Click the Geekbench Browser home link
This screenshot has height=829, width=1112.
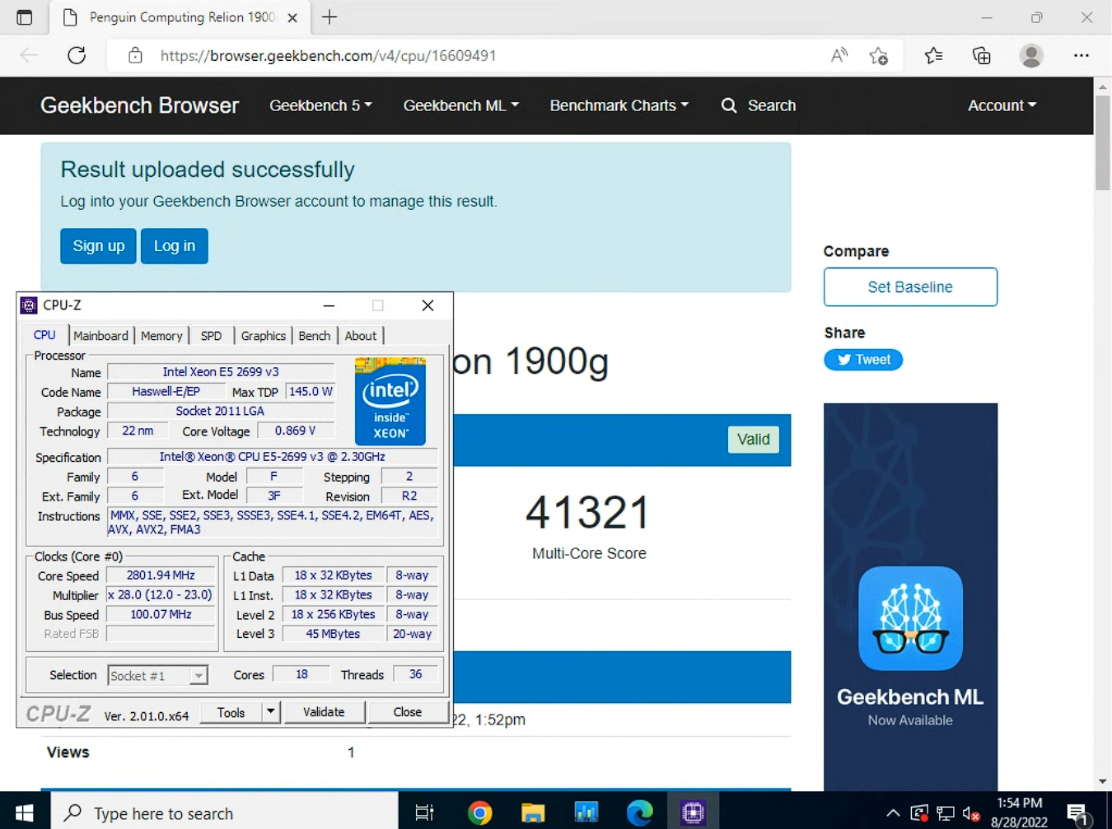tap(139, 105)
